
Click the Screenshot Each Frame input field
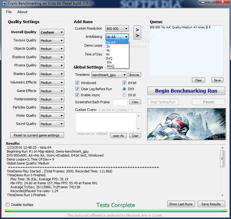120,102
